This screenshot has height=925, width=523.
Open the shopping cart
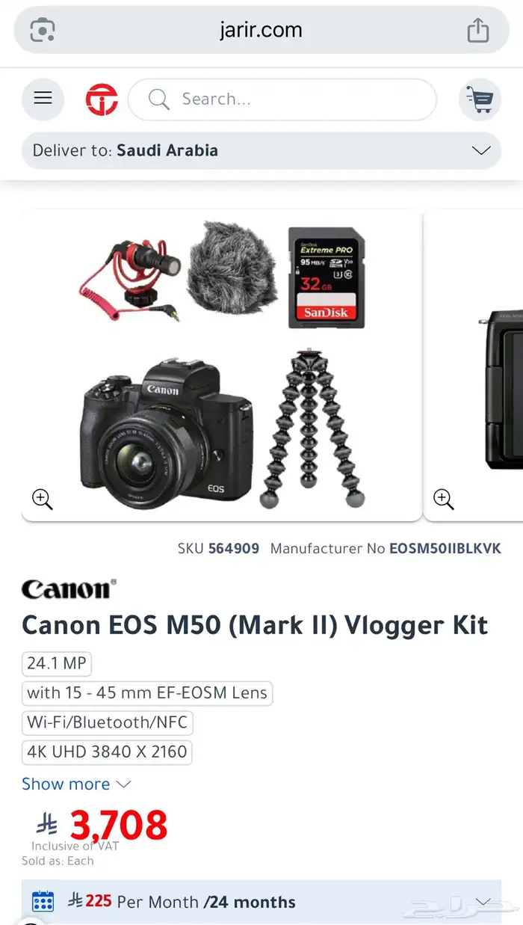(x=479, y=99)
